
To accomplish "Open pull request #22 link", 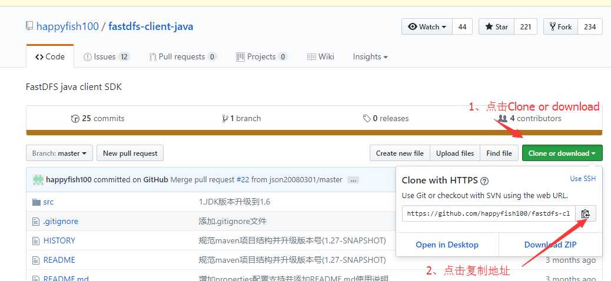I will pos(241,180).
